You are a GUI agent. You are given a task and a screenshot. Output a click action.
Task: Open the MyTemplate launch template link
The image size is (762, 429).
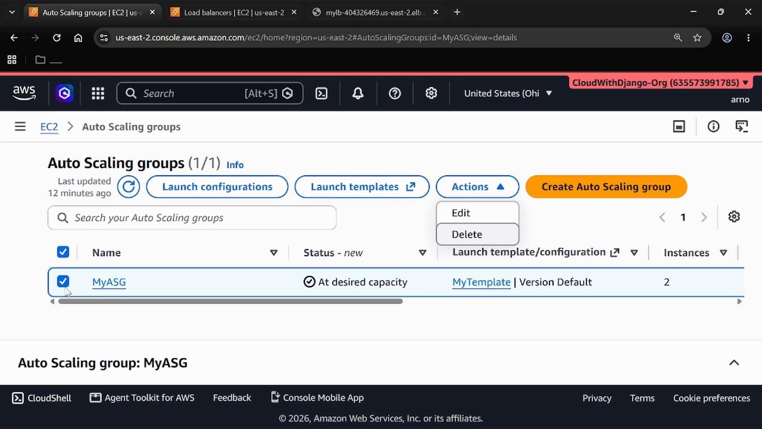tap(481, 282)
